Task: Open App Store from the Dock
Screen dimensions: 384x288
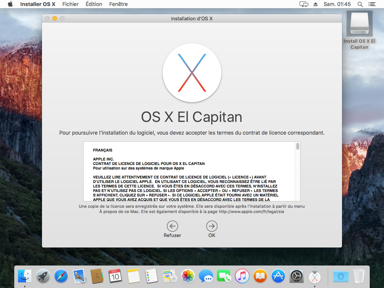Action: click(278, 276)
